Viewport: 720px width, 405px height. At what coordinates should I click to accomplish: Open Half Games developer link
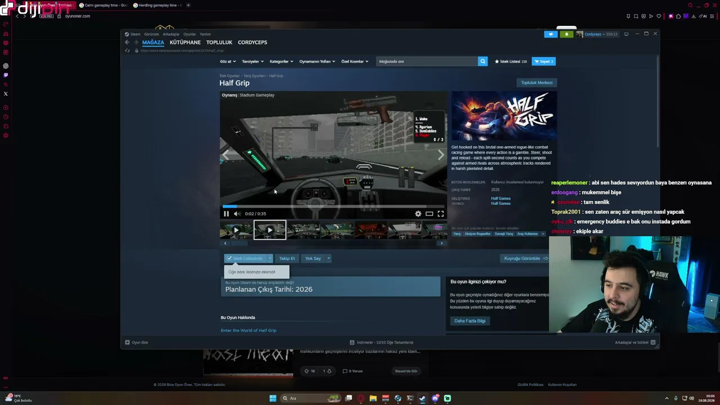[501, 199]
